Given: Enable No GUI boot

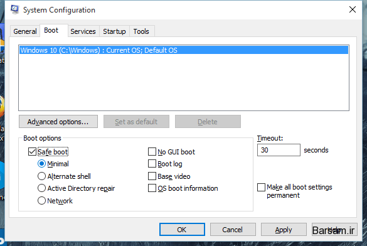Looking at the screenshot, I should [x=152, y=152].
